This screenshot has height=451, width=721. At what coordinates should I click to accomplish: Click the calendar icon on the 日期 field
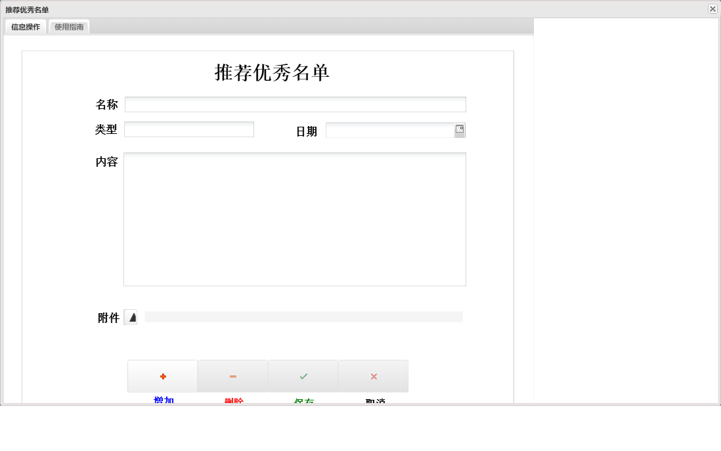tap(460, 129)
